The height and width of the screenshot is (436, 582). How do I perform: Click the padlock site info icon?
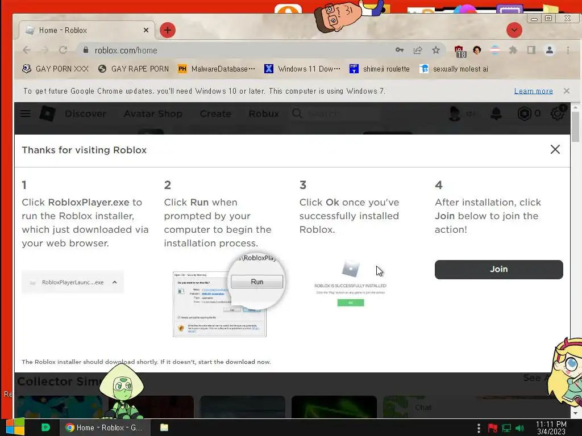tap(86, 50)
